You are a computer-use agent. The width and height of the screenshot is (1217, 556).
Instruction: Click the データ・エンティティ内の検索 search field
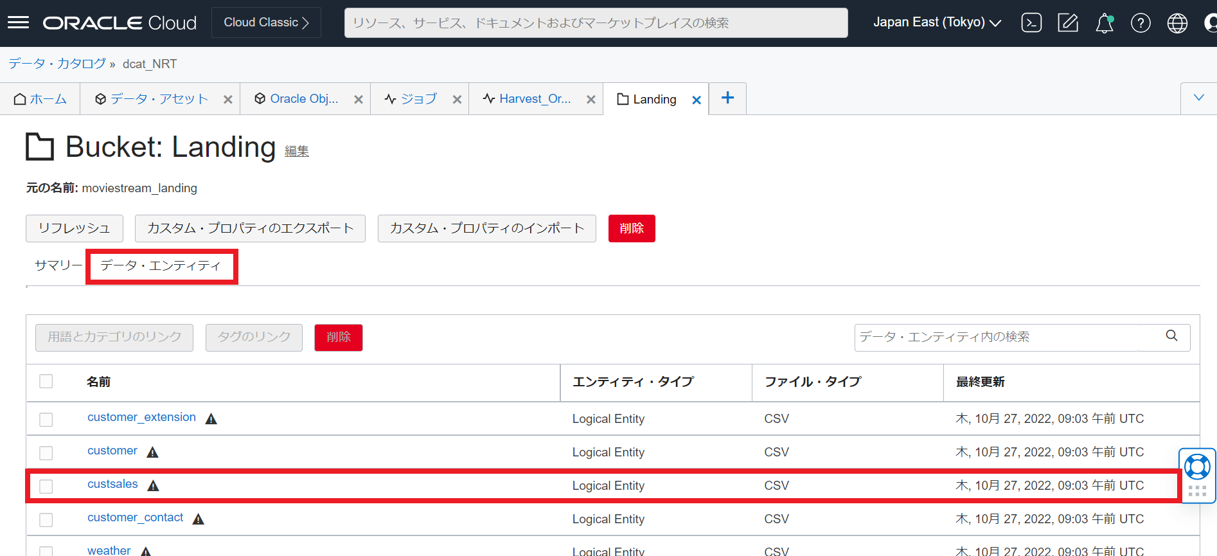coord(996,337)
